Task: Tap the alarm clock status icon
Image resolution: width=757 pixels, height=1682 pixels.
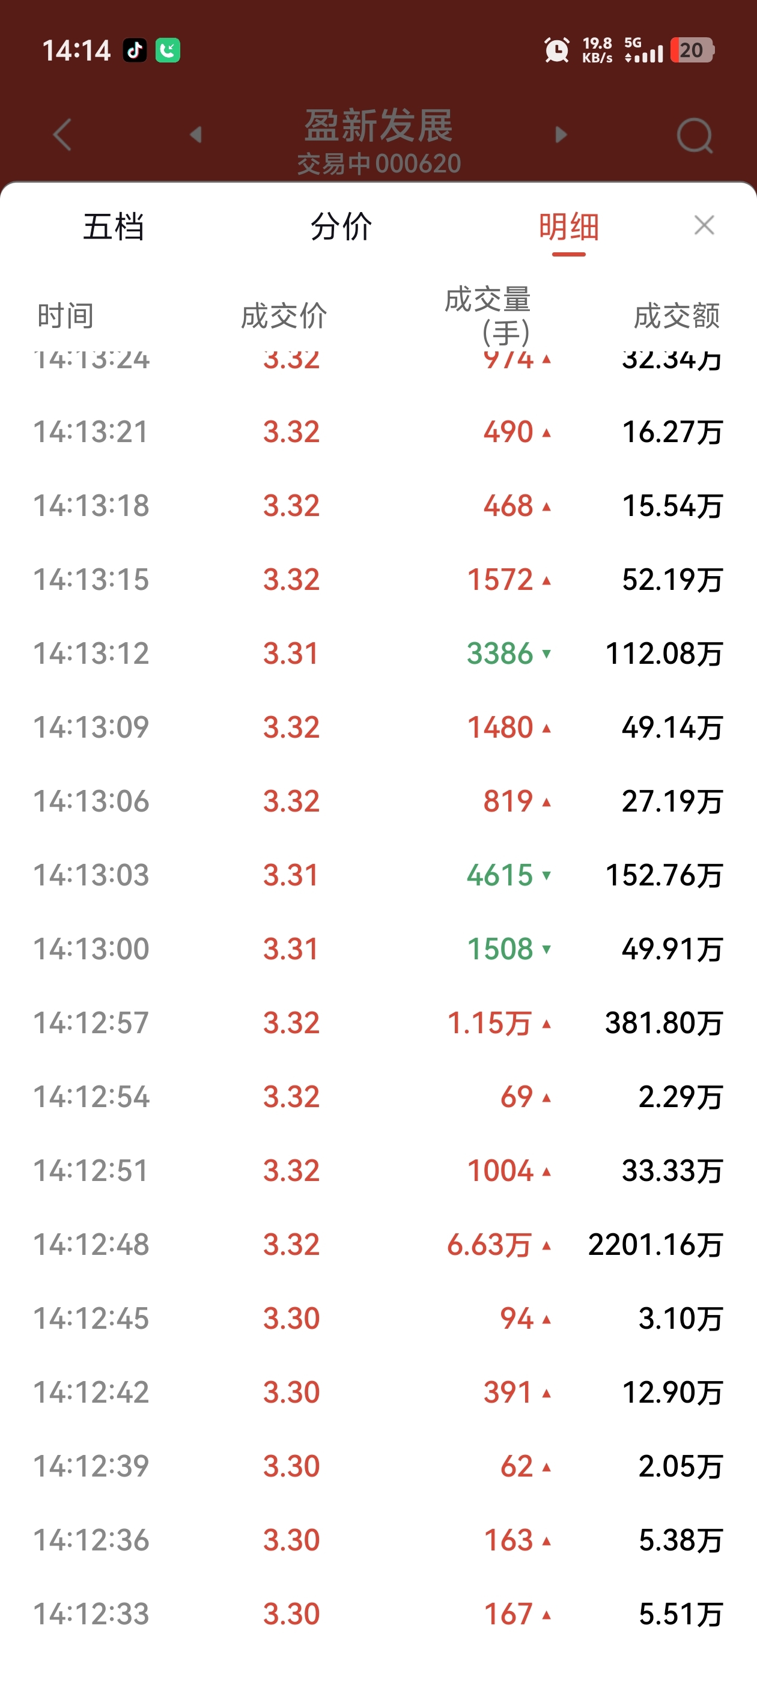Action: pyautogui.click(x=556, y=50)
